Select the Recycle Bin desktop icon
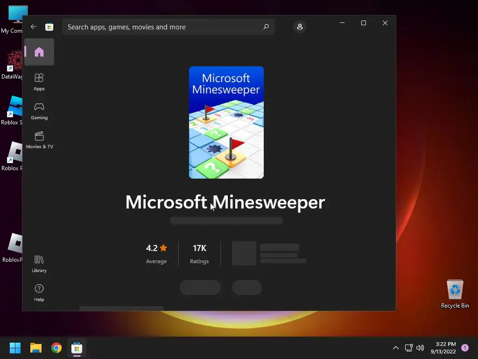The image size is (478, 359). click(455, 294)
